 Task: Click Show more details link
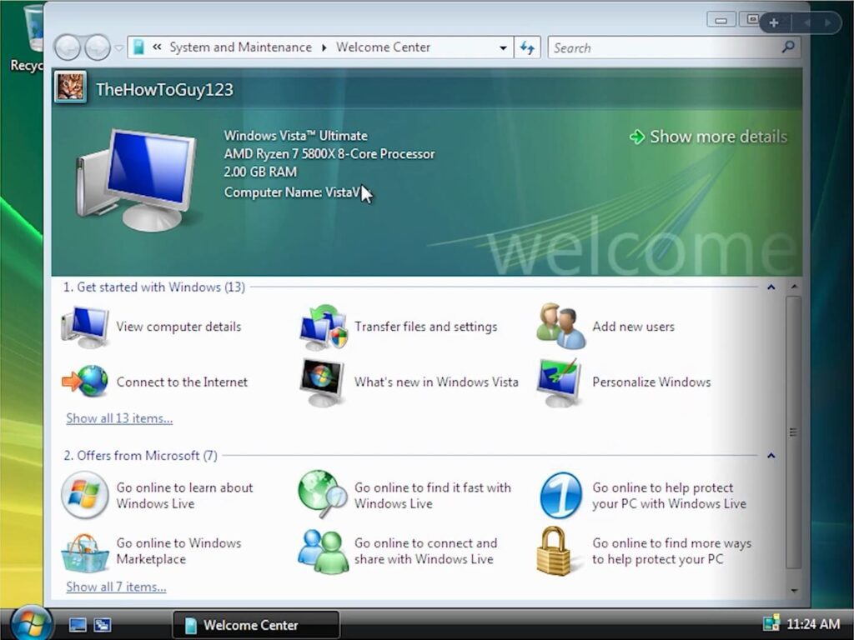click(x=717, y=137)
